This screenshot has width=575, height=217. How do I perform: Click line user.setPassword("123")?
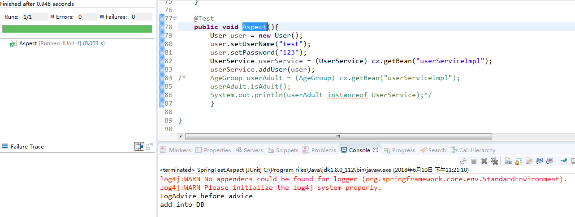click(x=258, y=52)
